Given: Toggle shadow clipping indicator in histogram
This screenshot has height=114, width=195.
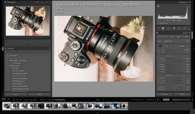Looking at the screenshot, I should point(158,6).
